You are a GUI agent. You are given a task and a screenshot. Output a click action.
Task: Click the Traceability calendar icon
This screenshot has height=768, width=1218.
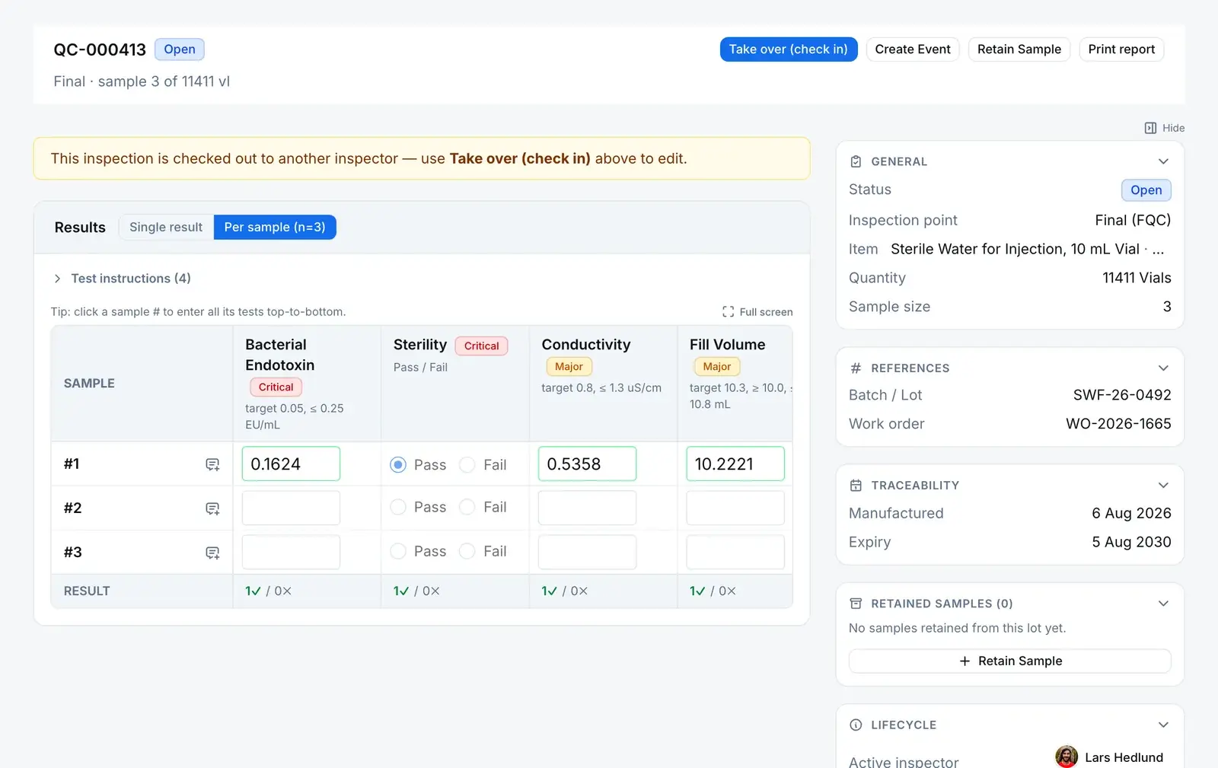click(x=856, y=486)
